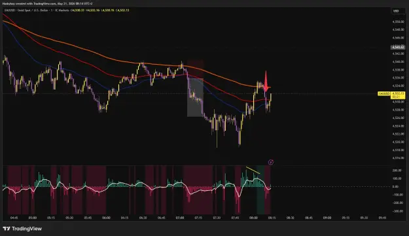Click the 4,518.00 price scale label
The width and height of the screenshot is (409, 236).
tap(398, 150)
